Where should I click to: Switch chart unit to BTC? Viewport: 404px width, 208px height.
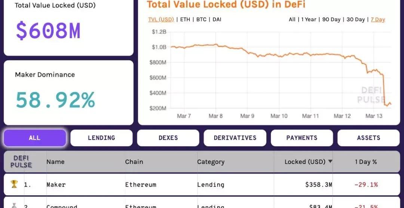tap(201, 19)
